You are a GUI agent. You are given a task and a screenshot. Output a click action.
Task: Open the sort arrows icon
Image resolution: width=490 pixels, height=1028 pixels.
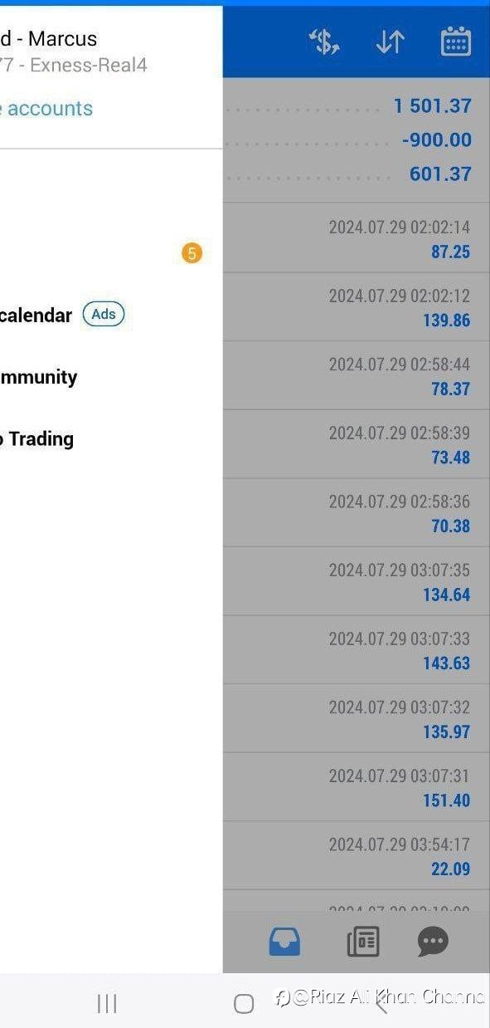390,42
